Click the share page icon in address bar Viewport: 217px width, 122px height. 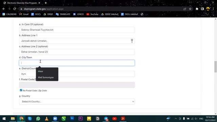tap(184, 9)
